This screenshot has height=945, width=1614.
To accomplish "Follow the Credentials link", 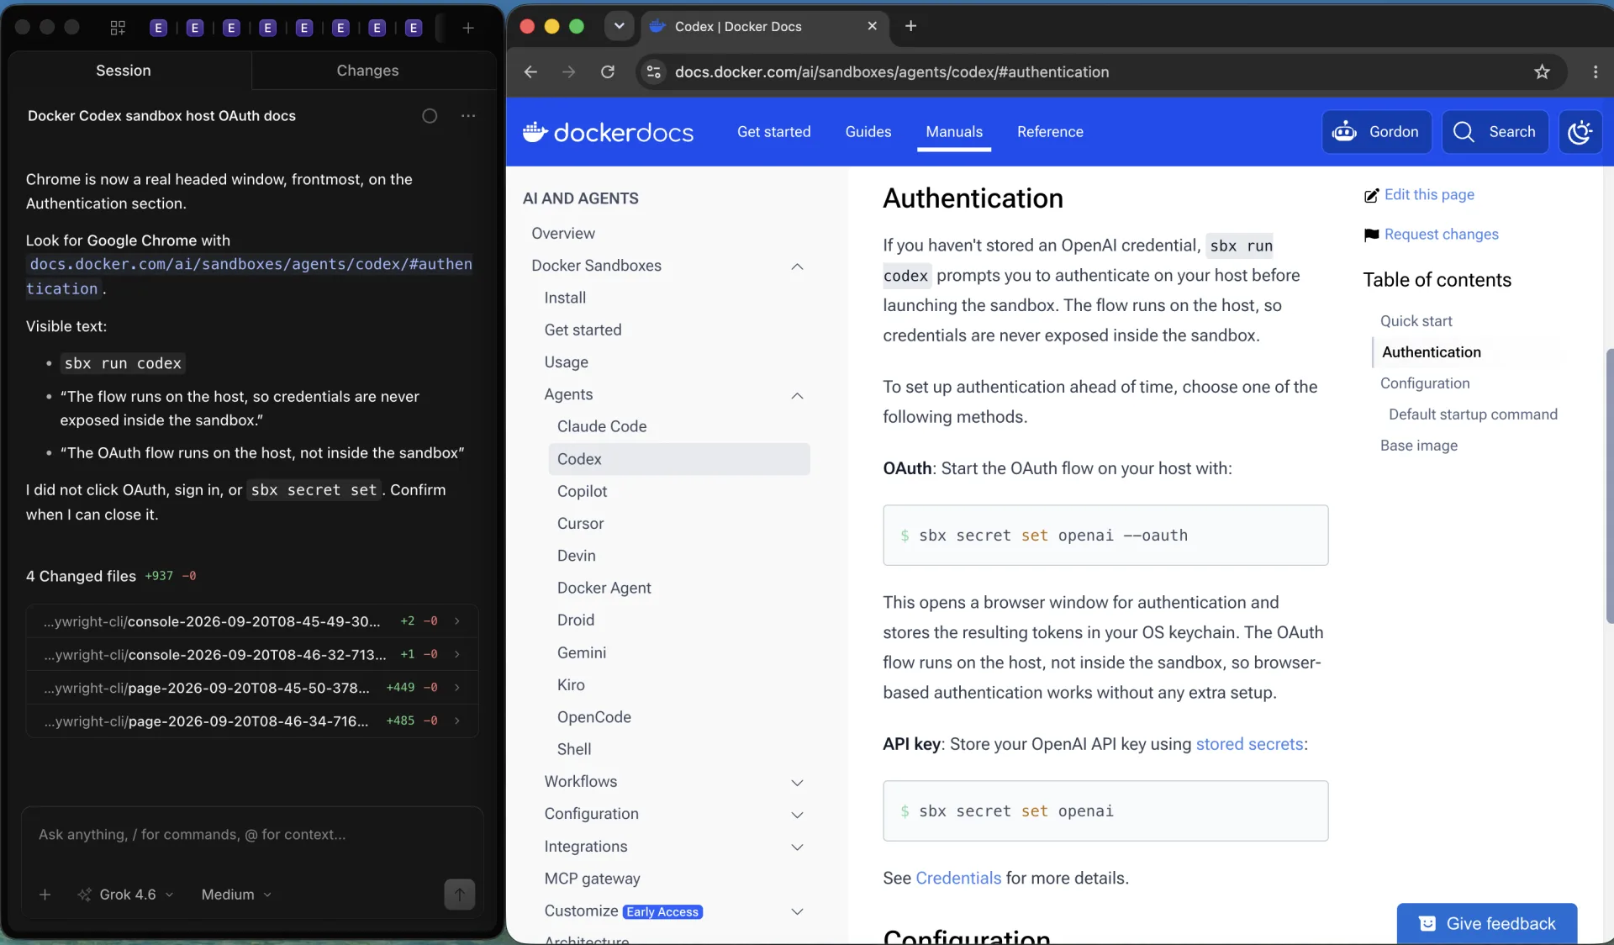I will tap(957, 879).
